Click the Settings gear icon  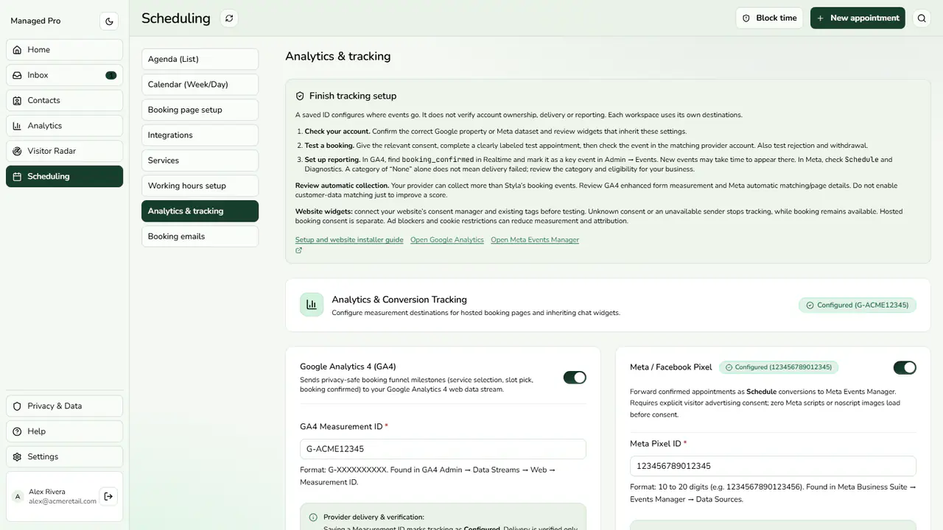(18, 457)
